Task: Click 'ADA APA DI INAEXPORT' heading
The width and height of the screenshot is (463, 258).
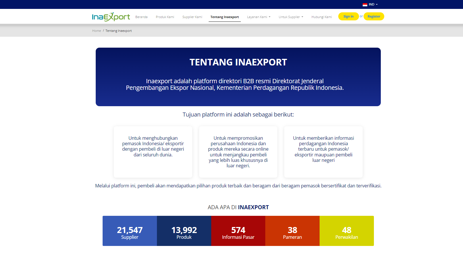Action: pyautogui.click(x=238, y=207)
